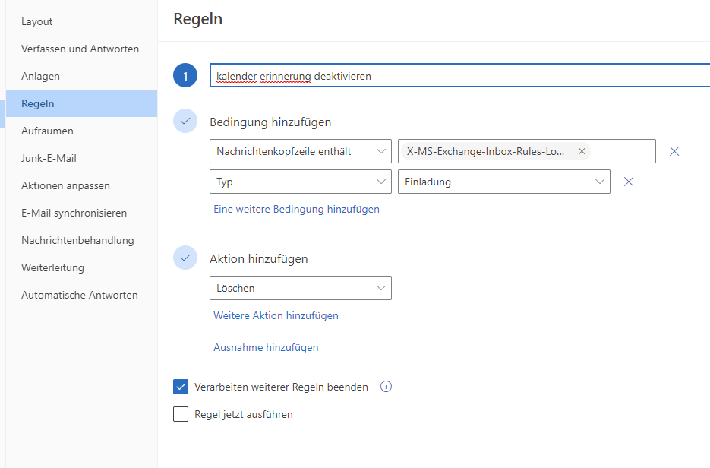Click Weitere Aktion hinzufügen link
This screenshot has width=710, height=468.
click(x=276, y=315)
